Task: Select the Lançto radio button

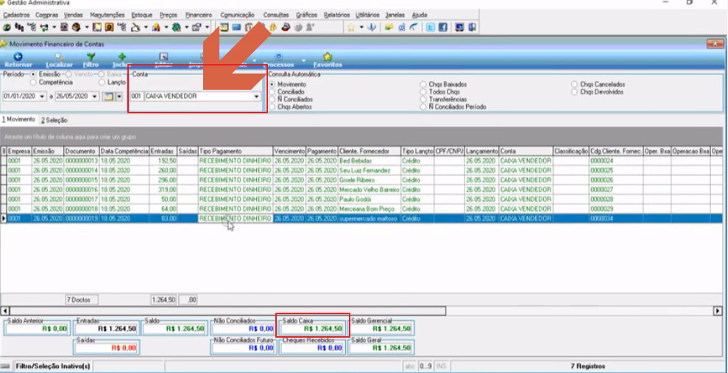Action: [102, 82]
